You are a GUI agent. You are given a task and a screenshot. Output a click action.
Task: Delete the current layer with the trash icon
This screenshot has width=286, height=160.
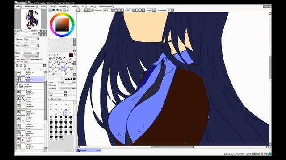[29, 69]
